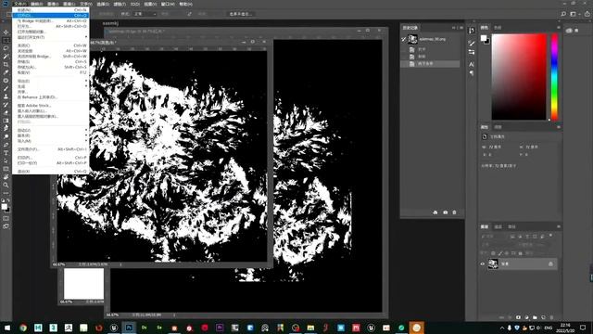Select the Eyedropper tool
The width and height of the screenshot is (593, 334).
pos(6,72)
